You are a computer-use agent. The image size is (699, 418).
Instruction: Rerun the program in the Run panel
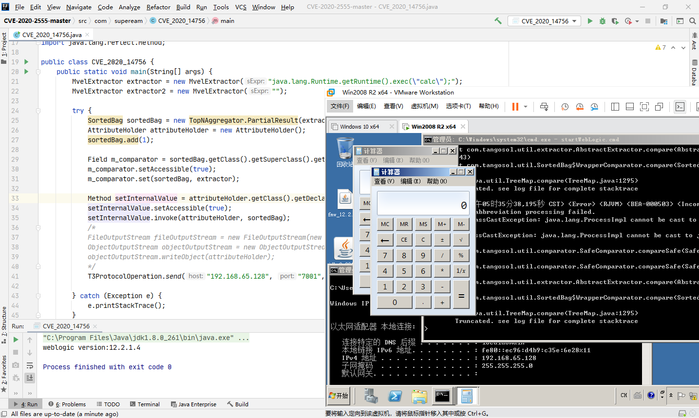16,340
